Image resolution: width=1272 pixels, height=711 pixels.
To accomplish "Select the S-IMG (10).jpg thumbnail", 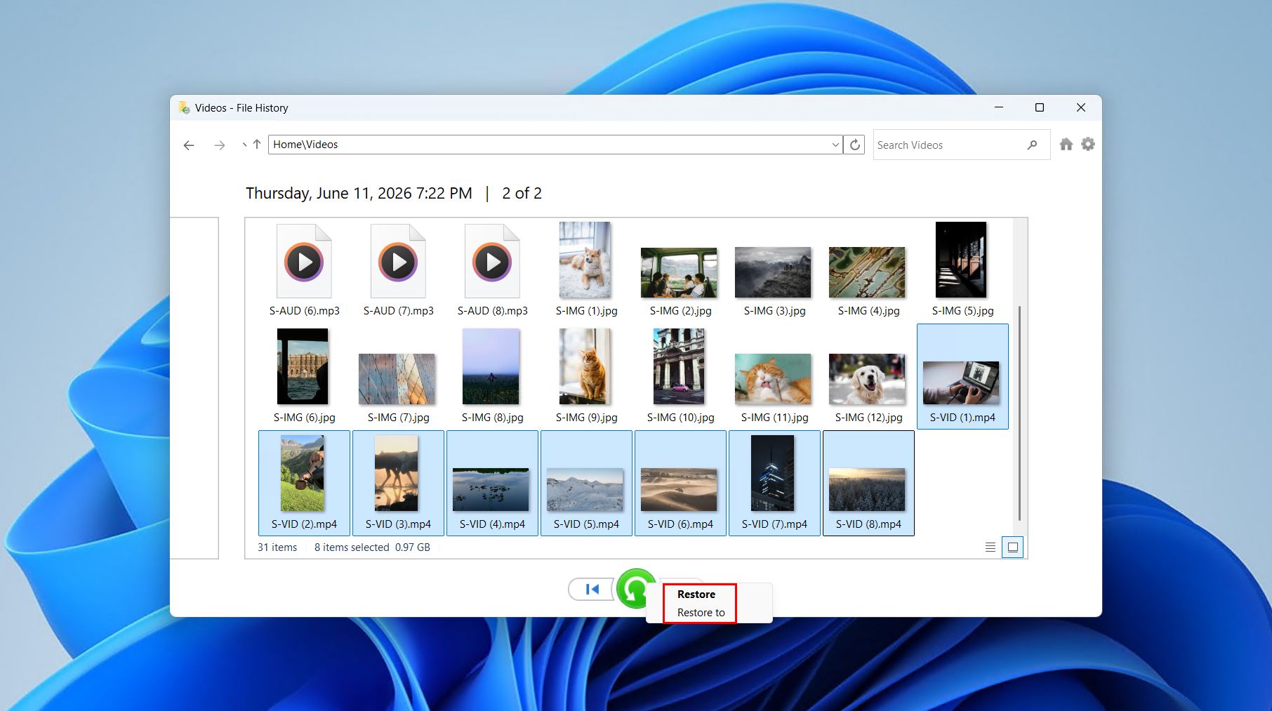I will pos(679,367).
